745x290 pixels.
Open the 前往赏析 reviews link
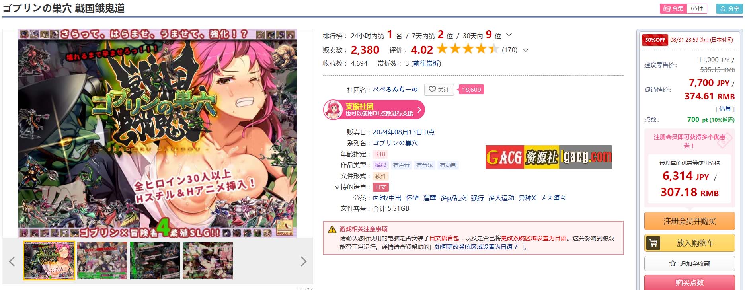tap(426, 63)
